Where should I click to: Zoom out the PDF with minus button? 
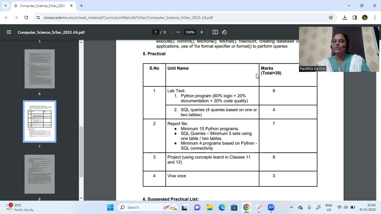(x=178, y=32)
